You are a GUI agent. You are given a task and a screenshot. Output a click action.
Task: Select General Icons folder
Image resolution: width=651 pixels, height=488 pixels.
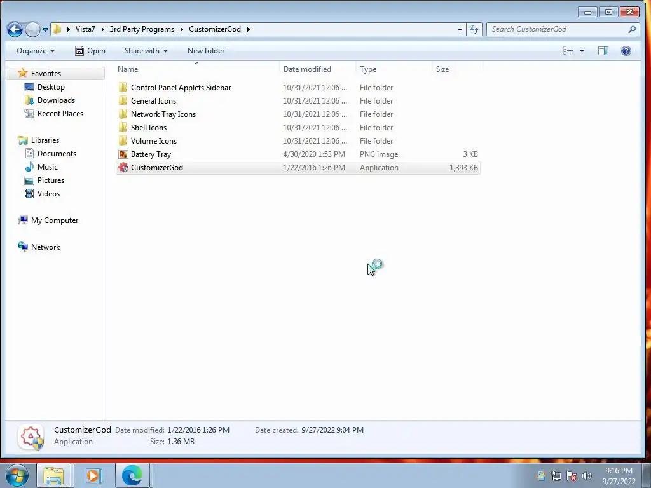298,101
